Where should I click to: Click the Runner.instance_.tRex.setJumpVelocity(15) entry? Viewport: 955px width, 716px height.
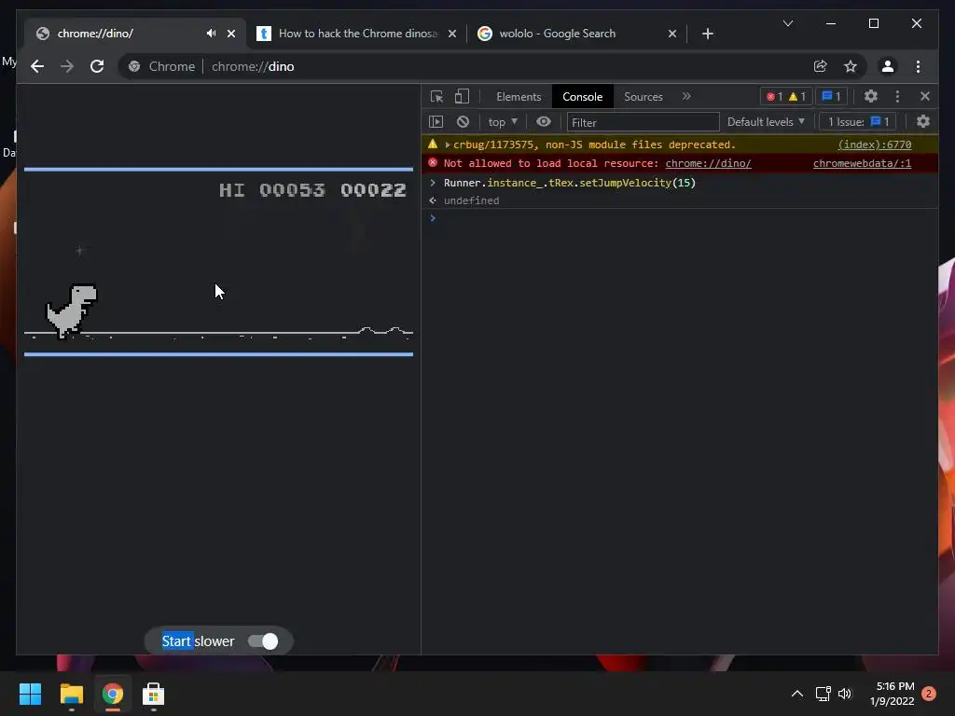click(x=570, y=183)
